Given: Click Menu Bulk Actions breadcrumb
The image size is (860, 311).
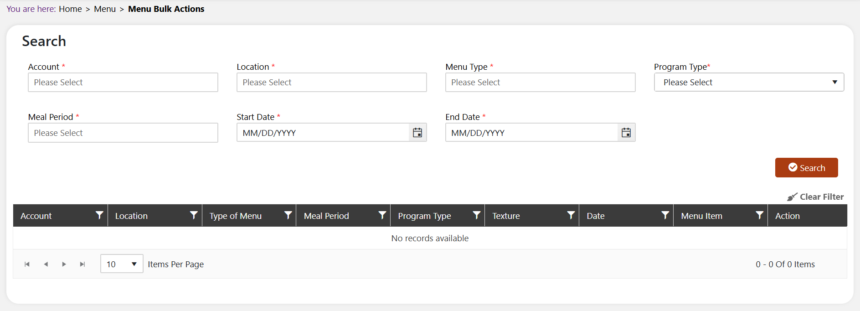Looking at the screenshot, I should pyautogui.click(x=166, y=9).
